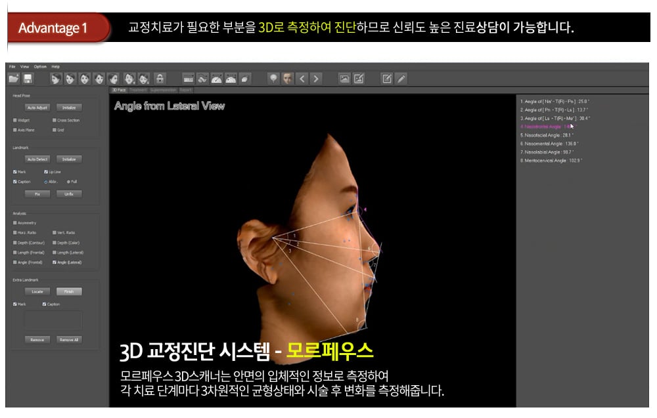Enable the Length (Frontal) checkbox
657x418 pixels.
(x=15, y=253)
